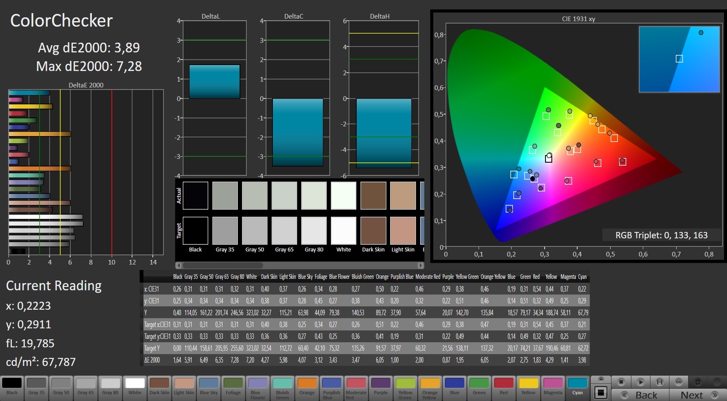Click the 'fL: 19,785' reading

click(x=30, y=344)
